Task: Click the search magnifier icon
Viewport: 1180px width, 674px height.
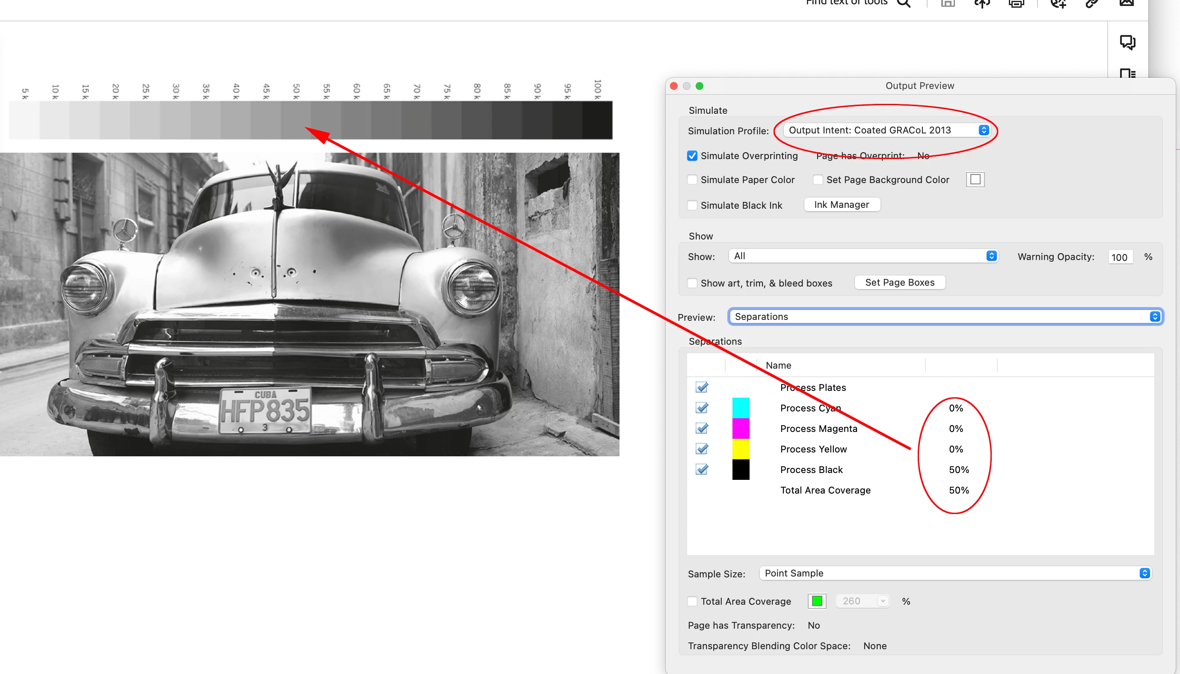Action: (x=904, y=3)
